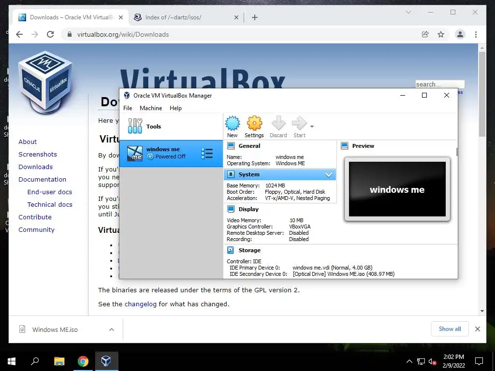Click the VBoxVGA graphics controller value
Image resolution: width=495 pixels, height=371 pixels.
tap(300, 227)
